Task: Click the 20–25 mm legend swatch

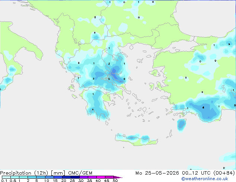Action: [67, 177]
